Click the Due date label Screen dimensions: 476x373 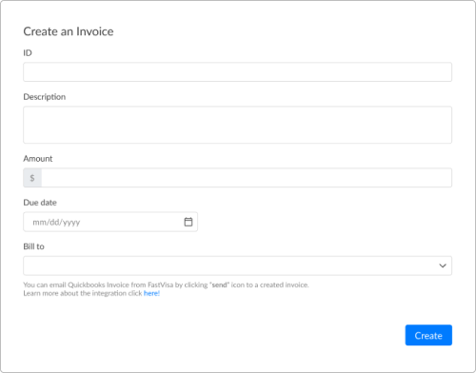click(40, 203)
